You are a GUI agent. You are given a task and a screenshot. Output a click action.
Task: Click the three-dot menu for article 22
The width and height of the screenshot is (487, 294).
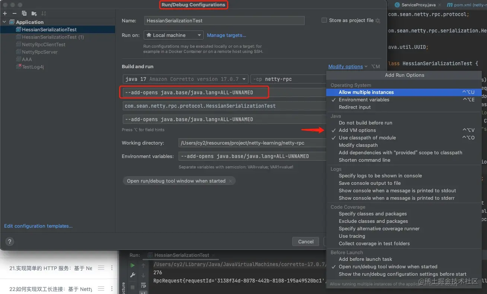point(112,289)
